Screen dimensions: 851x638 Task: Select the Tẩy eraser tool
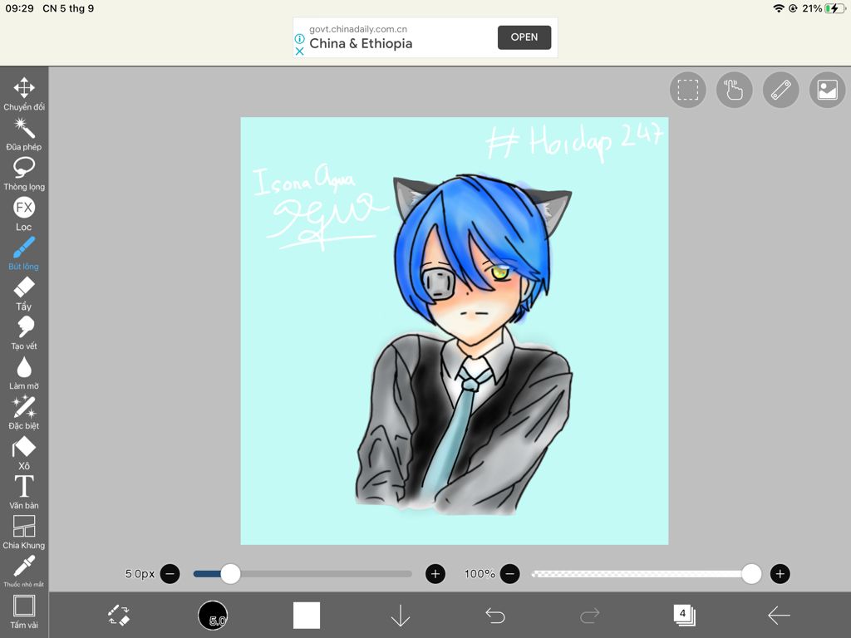tap(24, 293)
